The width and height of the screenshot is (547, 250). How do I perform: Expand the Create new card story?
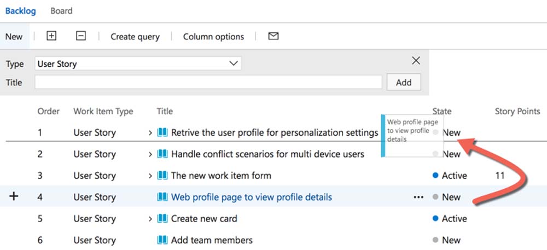click(x=150, y=219)
